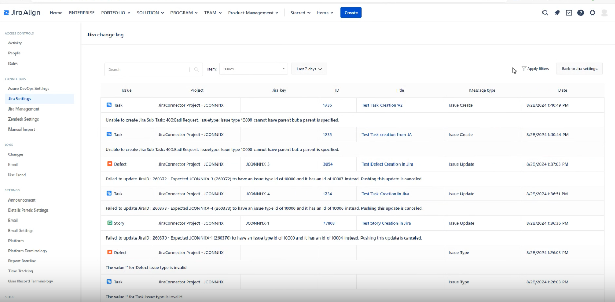The height and width of the screenshot is (302, 615).
Task: Open Time Tracking in sidebar
Action: [21, 271]
